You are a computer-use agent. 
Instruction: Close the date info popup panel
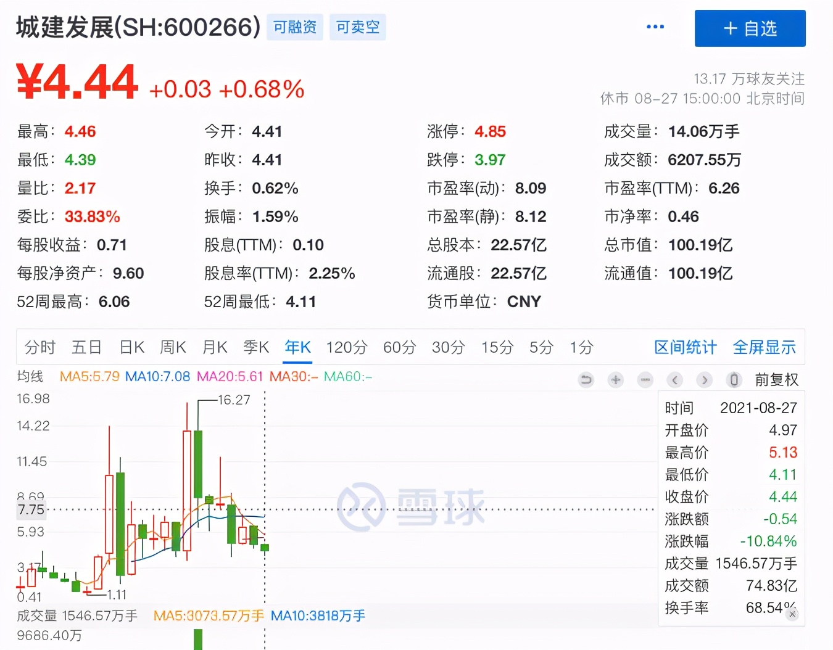point(793,615)
